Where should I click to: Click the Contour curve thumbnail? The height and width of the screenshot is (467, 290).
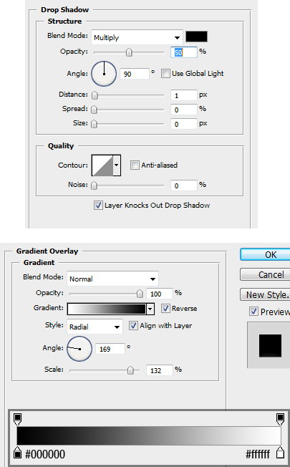[102, 165]
